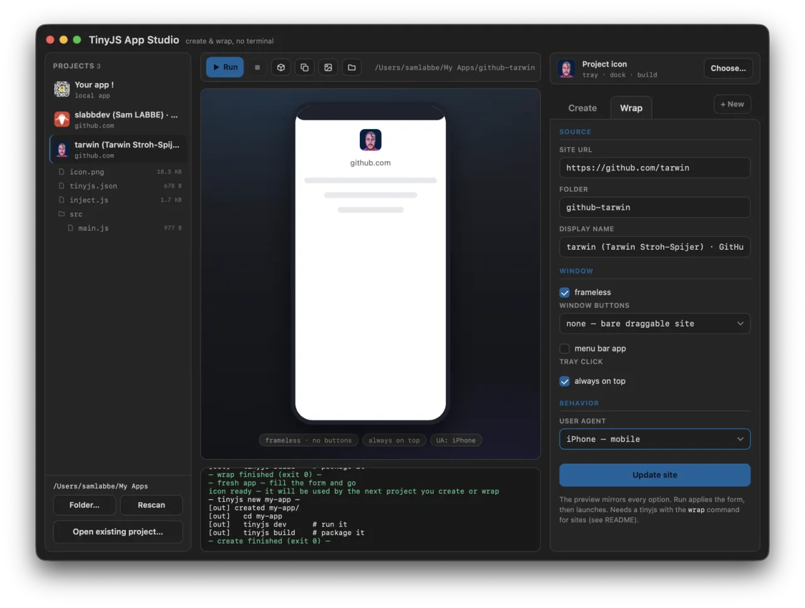Click the stop square icon in toolbar
This screenshot has width=805, height=608.
257,67
